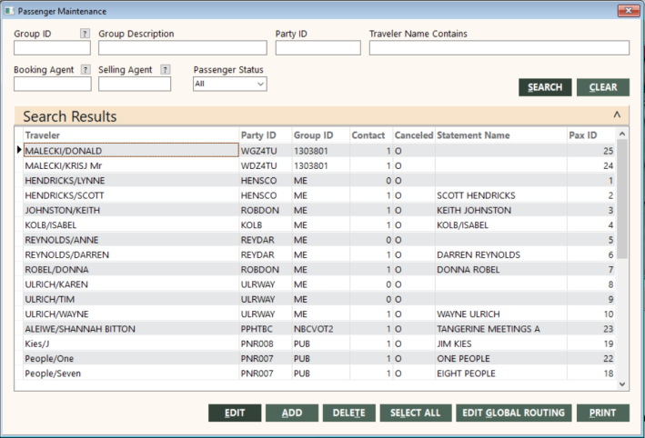Click the DARREN REYNOLDS statement name cell
This screenshot has height=438, width=645.
501,254
